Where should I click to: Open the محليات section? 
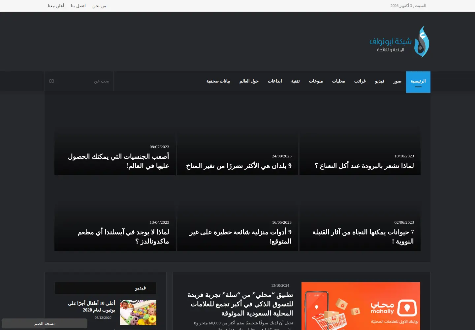(338, 81)
